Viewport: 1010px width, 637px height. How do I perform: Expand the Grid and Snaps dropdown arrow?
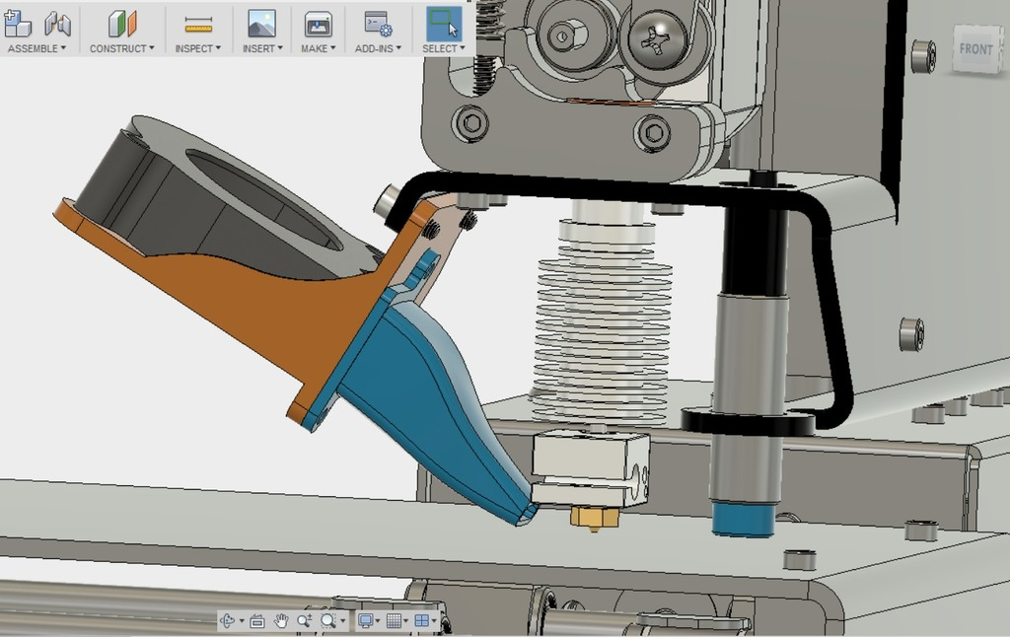coord(405,621)
